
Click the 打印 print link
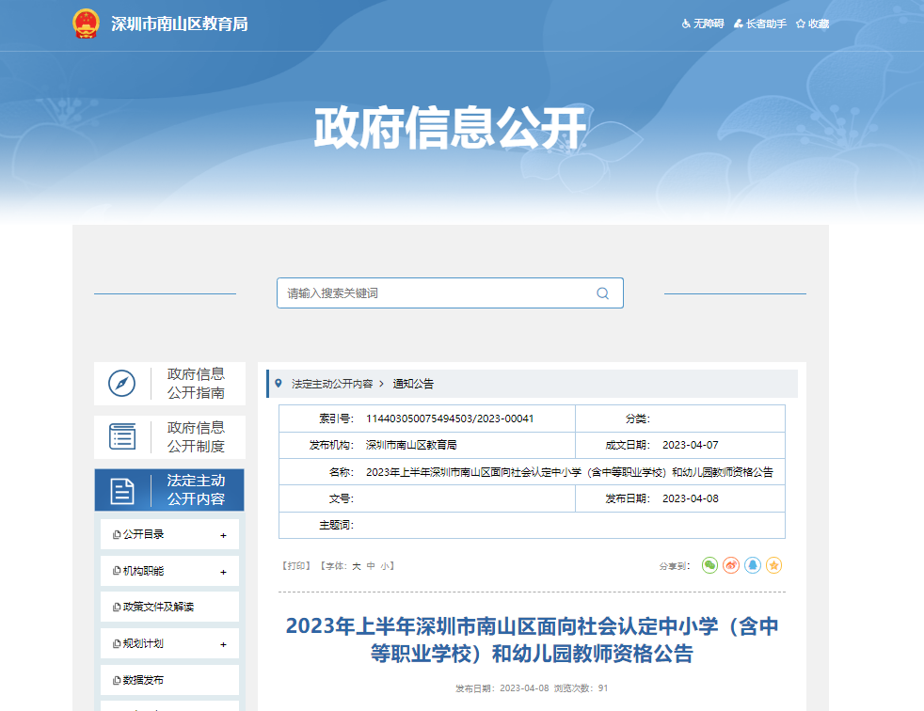(296, 566)
